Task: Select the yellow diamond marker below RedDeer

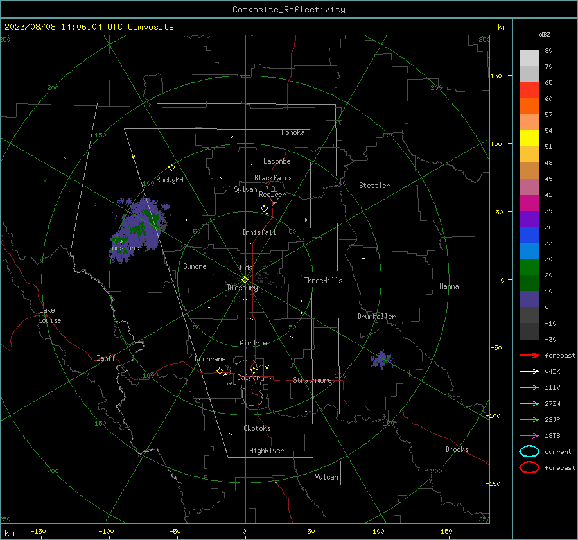Action: click(264, 208)
